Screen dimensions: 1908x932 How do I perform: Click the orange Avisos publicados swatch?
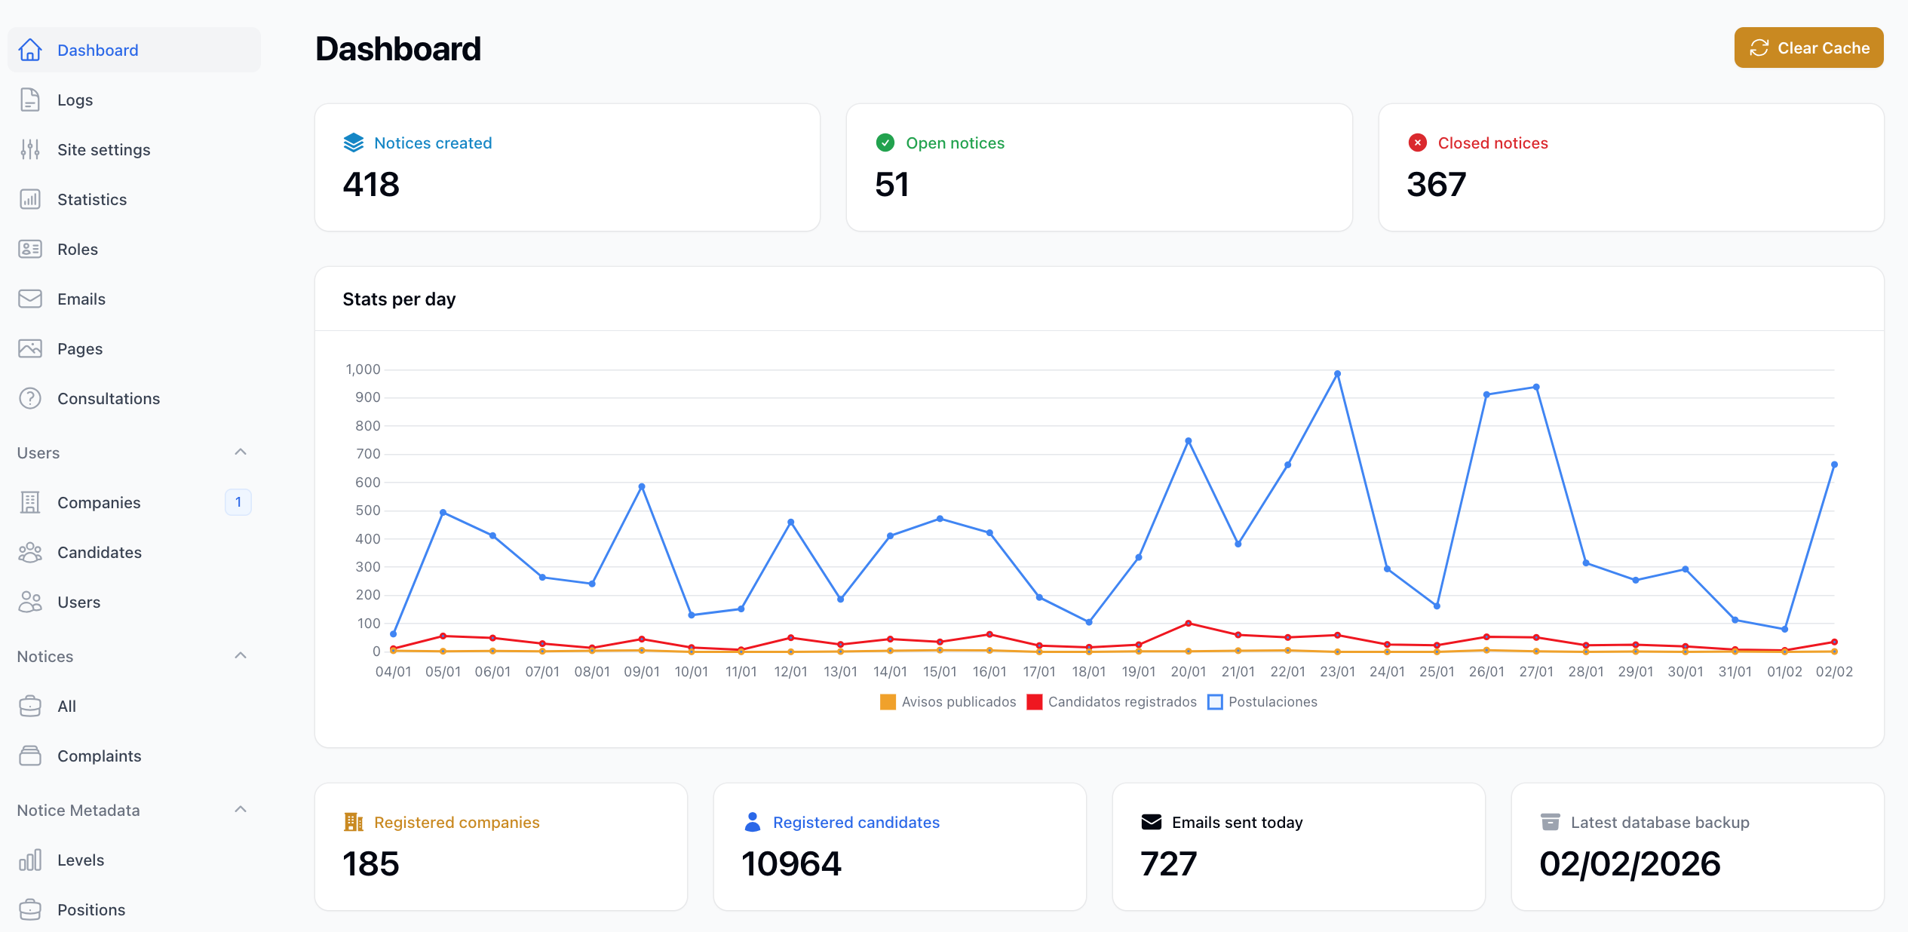pyautogui.click(x=888, y=702)
